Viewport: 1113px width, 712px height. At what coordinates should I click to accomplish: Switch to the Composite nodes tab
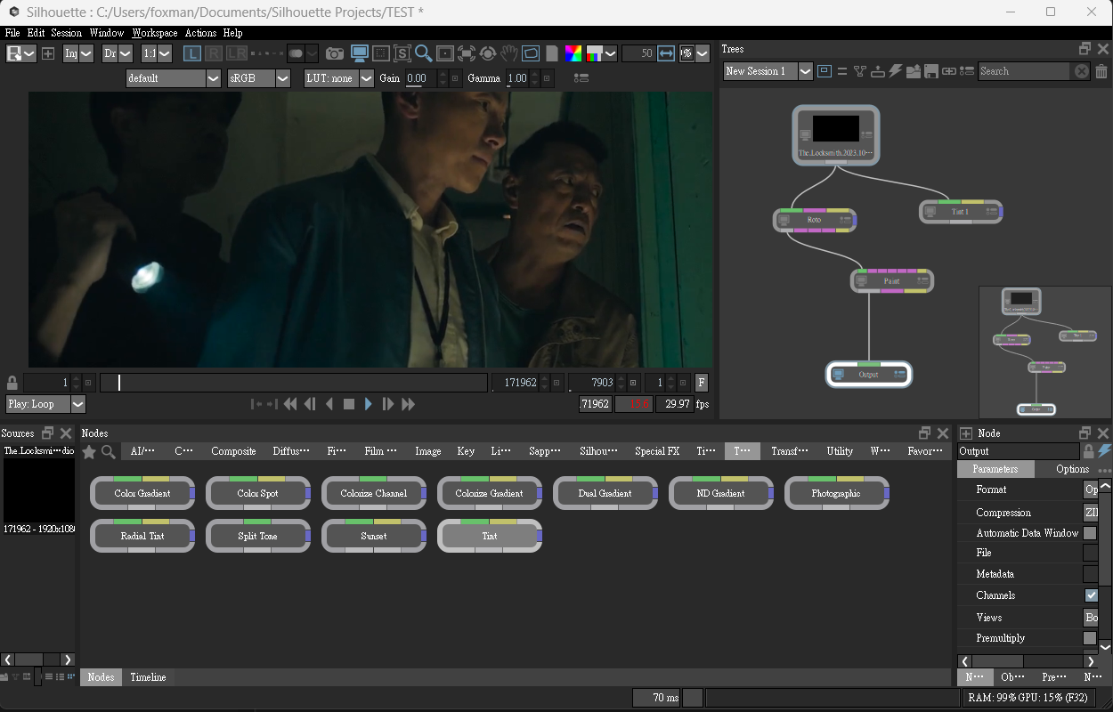tap(233, 451)
